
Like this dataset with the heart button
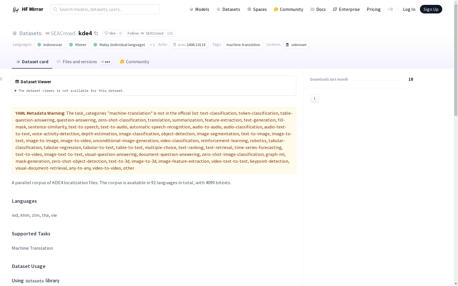(110, 33)
